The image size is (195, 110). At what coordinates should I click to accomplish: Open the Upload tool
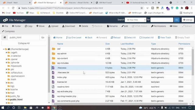(x=53, y=26)
